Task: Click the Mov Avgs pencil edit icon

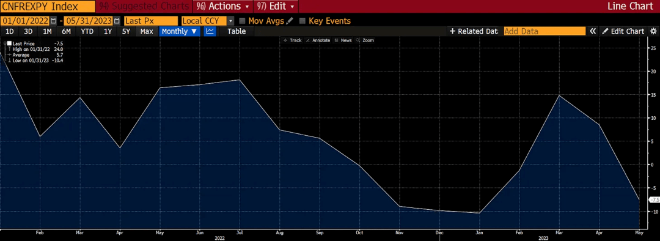Action: (x=290, y=21)
